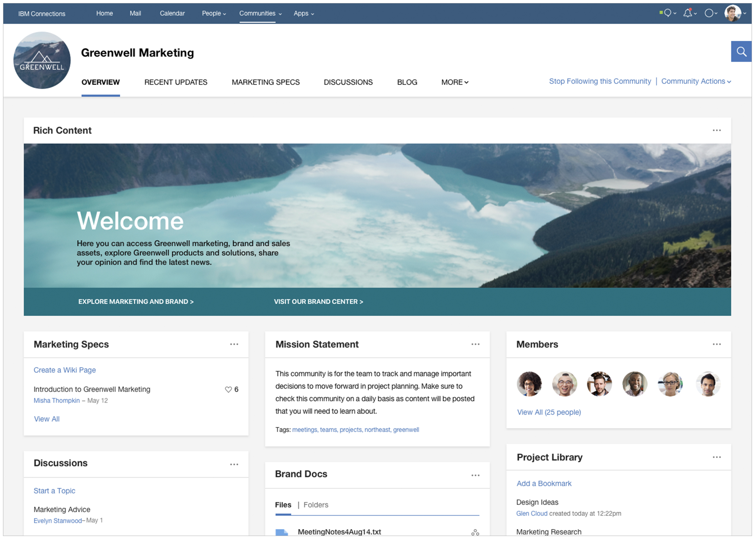Click Create a Wiki Page link
The height and width of the screenshot is (539, 755).
(x=65, y=370)
